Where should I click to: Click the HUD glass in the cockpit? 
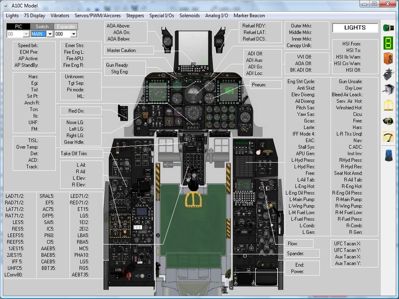(193, 47)
